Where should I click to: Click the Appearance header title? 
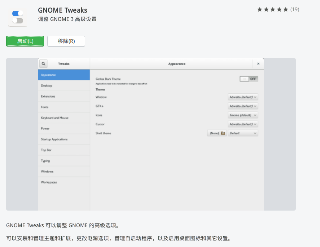[x=177, y=64]
